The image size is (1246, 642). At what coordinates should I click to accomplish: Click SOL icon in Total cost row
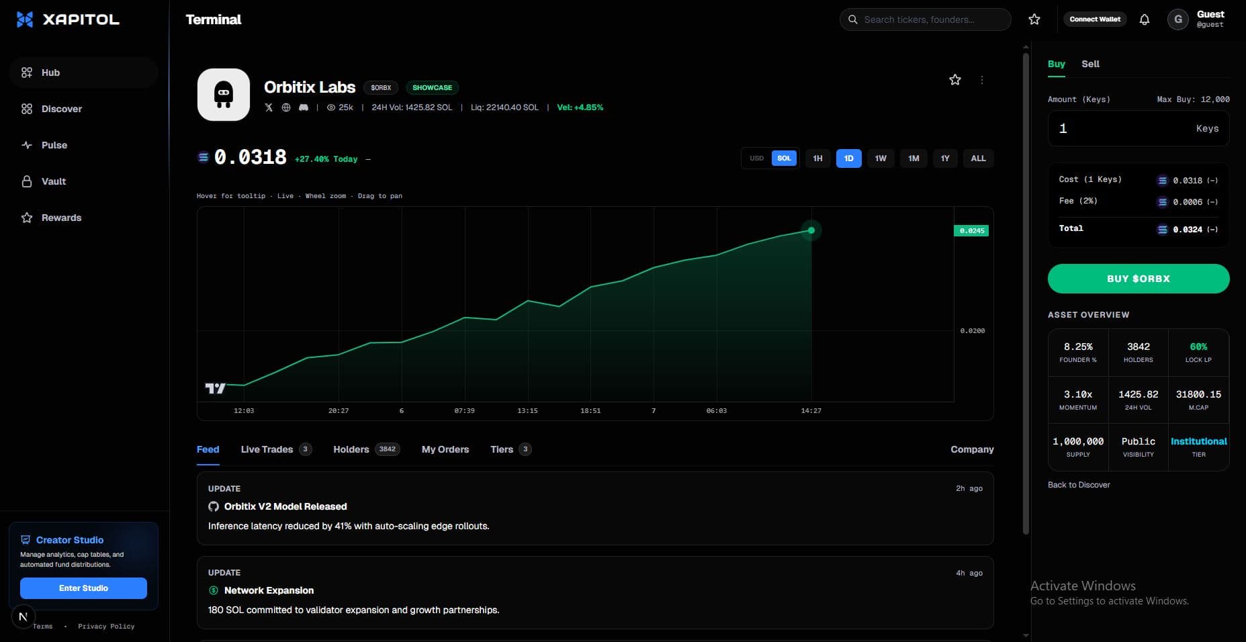click(1163, 230)
